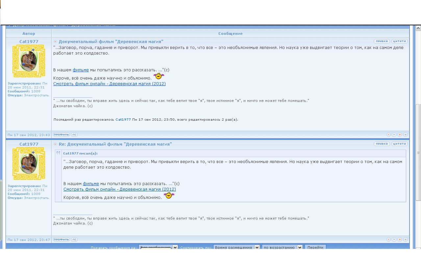Viewport: 421px width, 263px height.
Task: Edit the "Re:" reply via "правка"
Action: tap(382, 144)
